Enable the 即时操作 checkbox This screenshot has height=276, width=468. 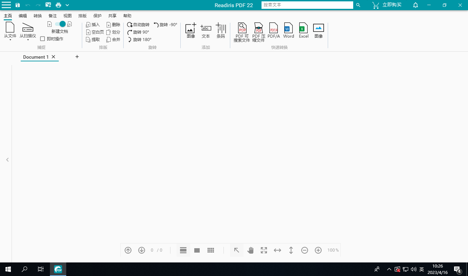tap(42, 39)
